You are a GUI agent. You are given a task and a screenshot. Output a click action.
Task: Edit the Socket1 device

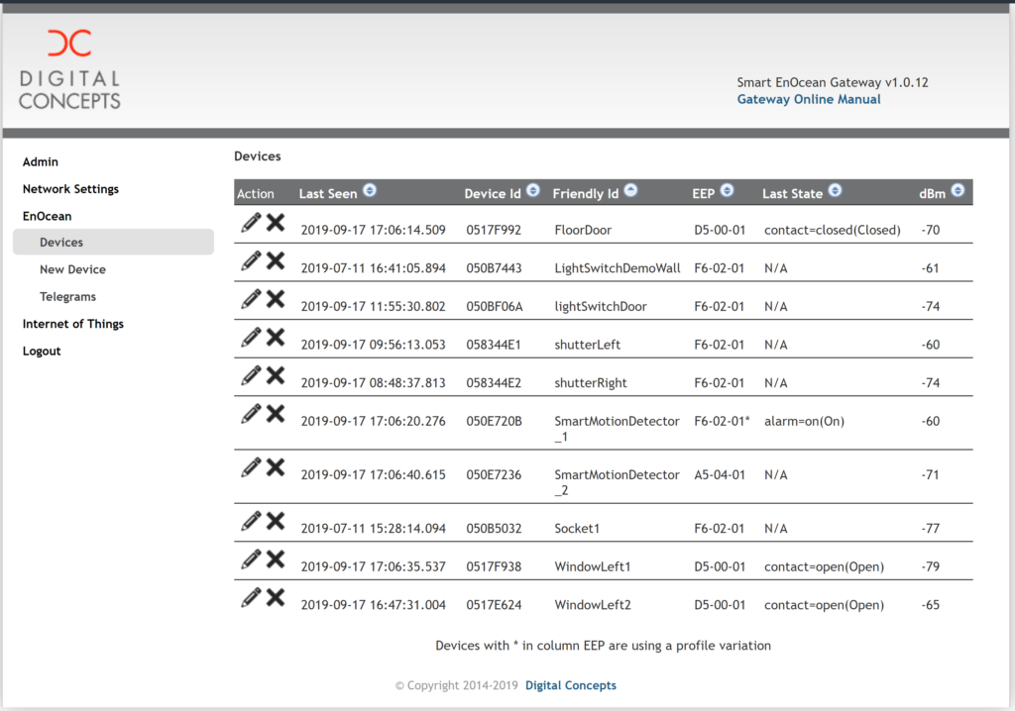251,521
